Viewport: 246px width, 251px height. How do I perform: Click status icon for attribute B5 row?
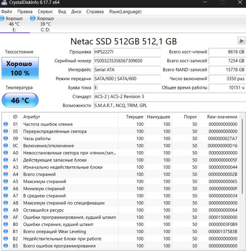coord(6,246)
